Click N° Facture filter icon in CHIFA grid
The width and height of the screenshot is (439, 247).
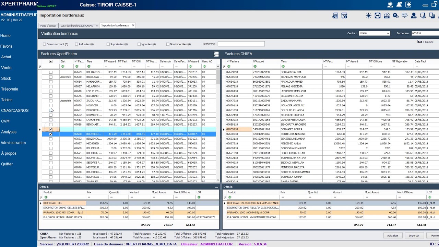pos(228,66)
